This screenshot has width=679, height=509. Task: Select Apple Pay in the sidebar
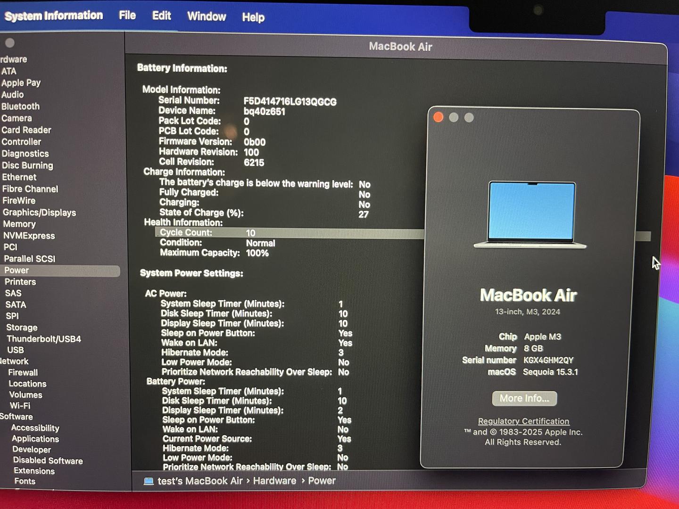(x=21, y=83)
